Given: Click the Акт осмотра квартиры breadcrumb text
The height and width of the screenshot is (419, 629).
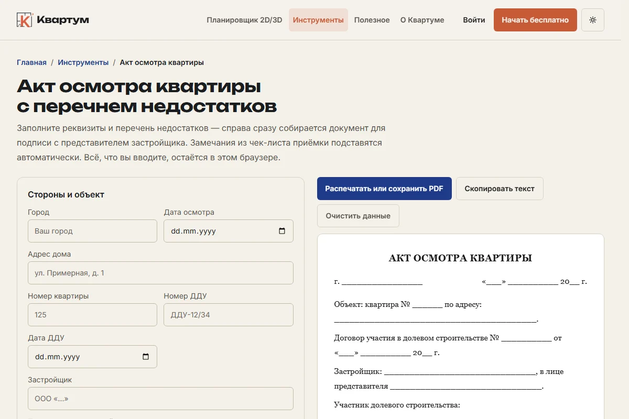Looking at the screenshot, I should (162, 62).
